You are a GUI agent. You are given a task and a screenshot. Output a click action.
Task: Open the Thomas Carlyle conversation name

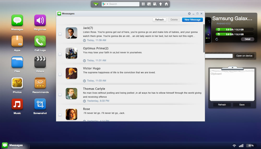(x=94, y=89)
